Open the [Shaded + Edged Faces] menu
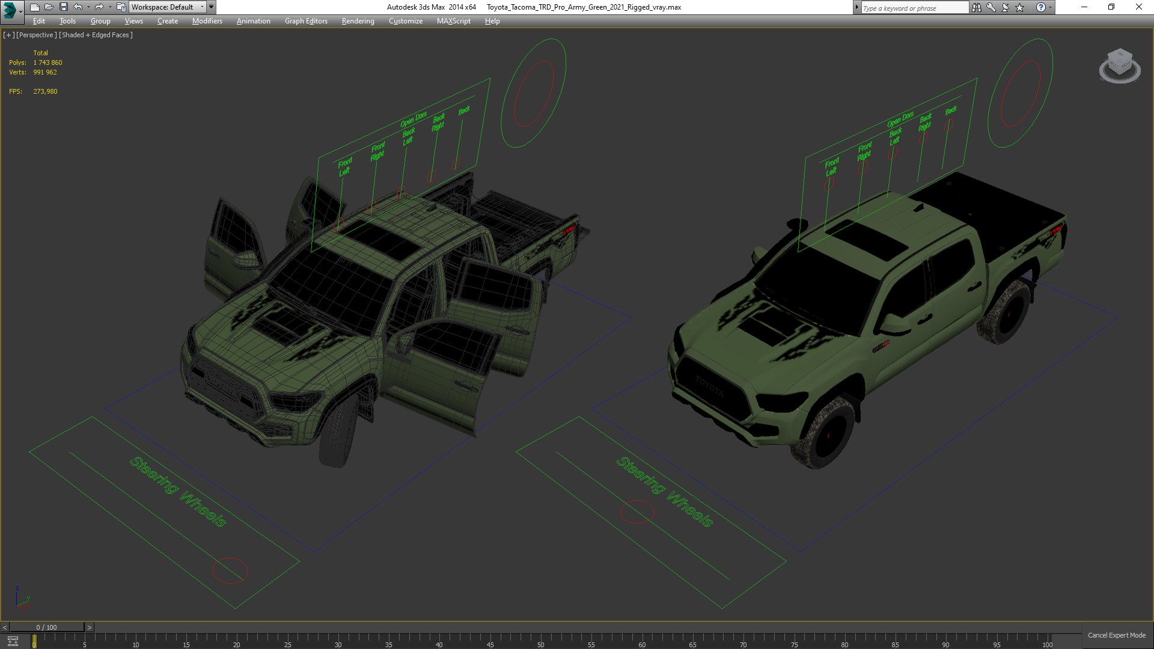 pos(96,35)
